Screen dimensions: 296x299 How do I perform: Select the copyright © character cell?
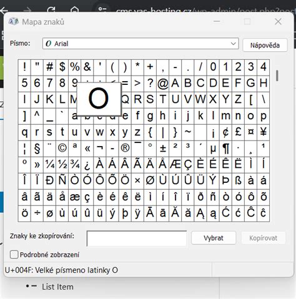(62, 149)
